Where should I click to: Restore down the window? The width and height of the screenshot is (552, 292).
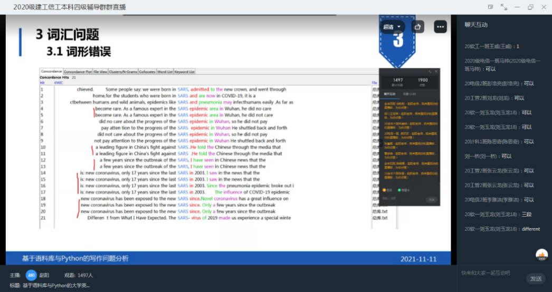(530, 7)
